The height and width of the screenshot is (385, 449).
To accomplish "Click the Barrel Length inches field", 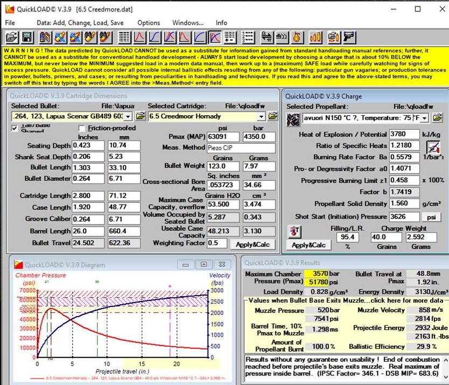I will click(88, 231).
